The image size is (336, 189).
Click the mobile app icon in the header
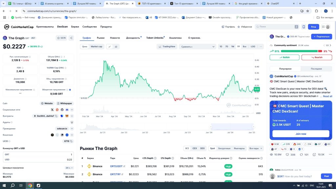pos(304,27)
